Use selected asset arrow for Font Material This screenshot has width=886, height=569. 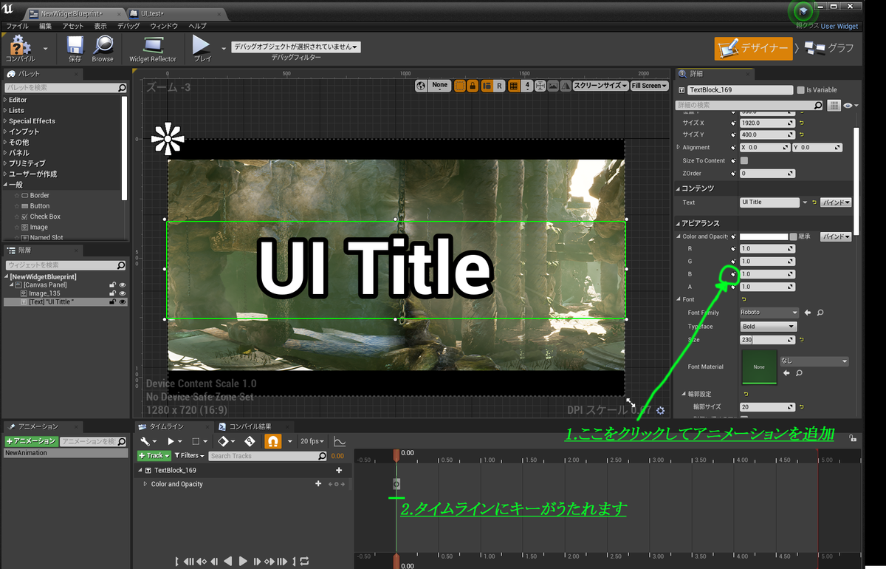tap(786, 373)
